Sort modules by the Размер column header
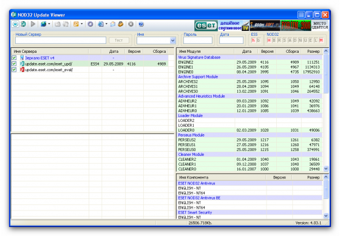Viewport: 340px width, 236px height. pyautogui.click(x=311, y=52)
